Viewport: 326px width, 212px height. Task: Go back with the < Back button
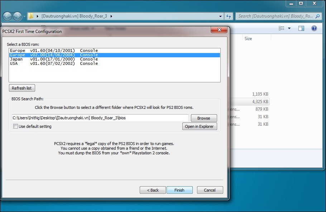pos(153,190)
